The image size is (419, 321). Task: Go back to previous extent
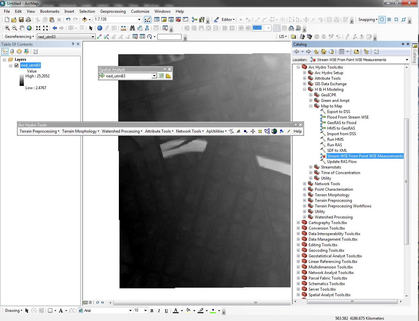(55, 28)
